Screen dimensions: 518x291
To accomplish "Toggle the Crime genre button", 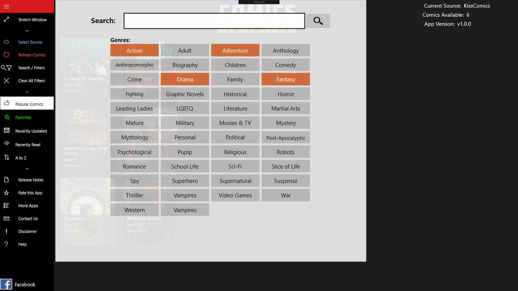I will [x=135, y=79].
